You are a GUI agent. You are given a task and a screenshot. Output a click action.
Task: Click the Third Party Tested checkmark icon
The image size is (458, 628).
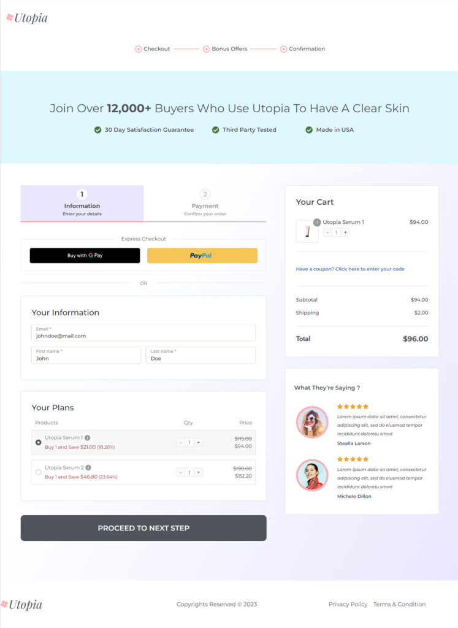click(x=215, y=130)
